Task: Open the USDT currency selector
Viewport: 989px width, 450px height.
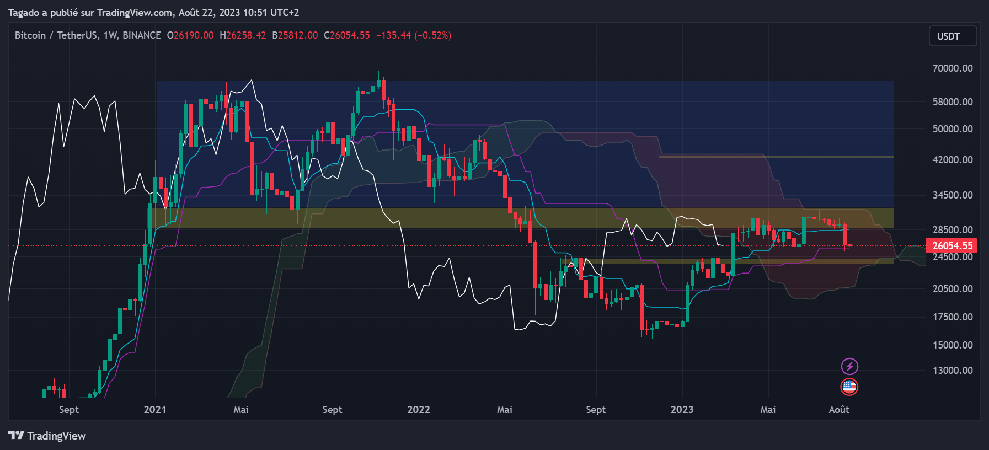Action: (953, 36)
